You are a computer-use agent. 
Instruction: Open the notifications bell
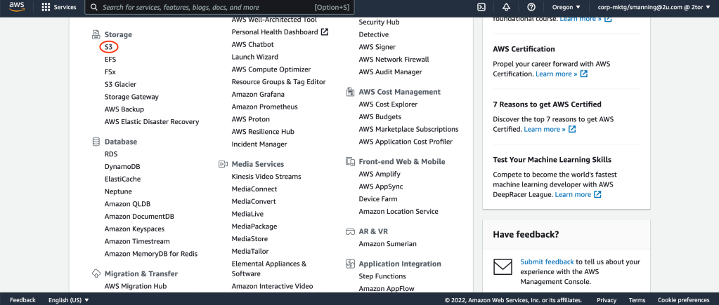tap(507, 7)
